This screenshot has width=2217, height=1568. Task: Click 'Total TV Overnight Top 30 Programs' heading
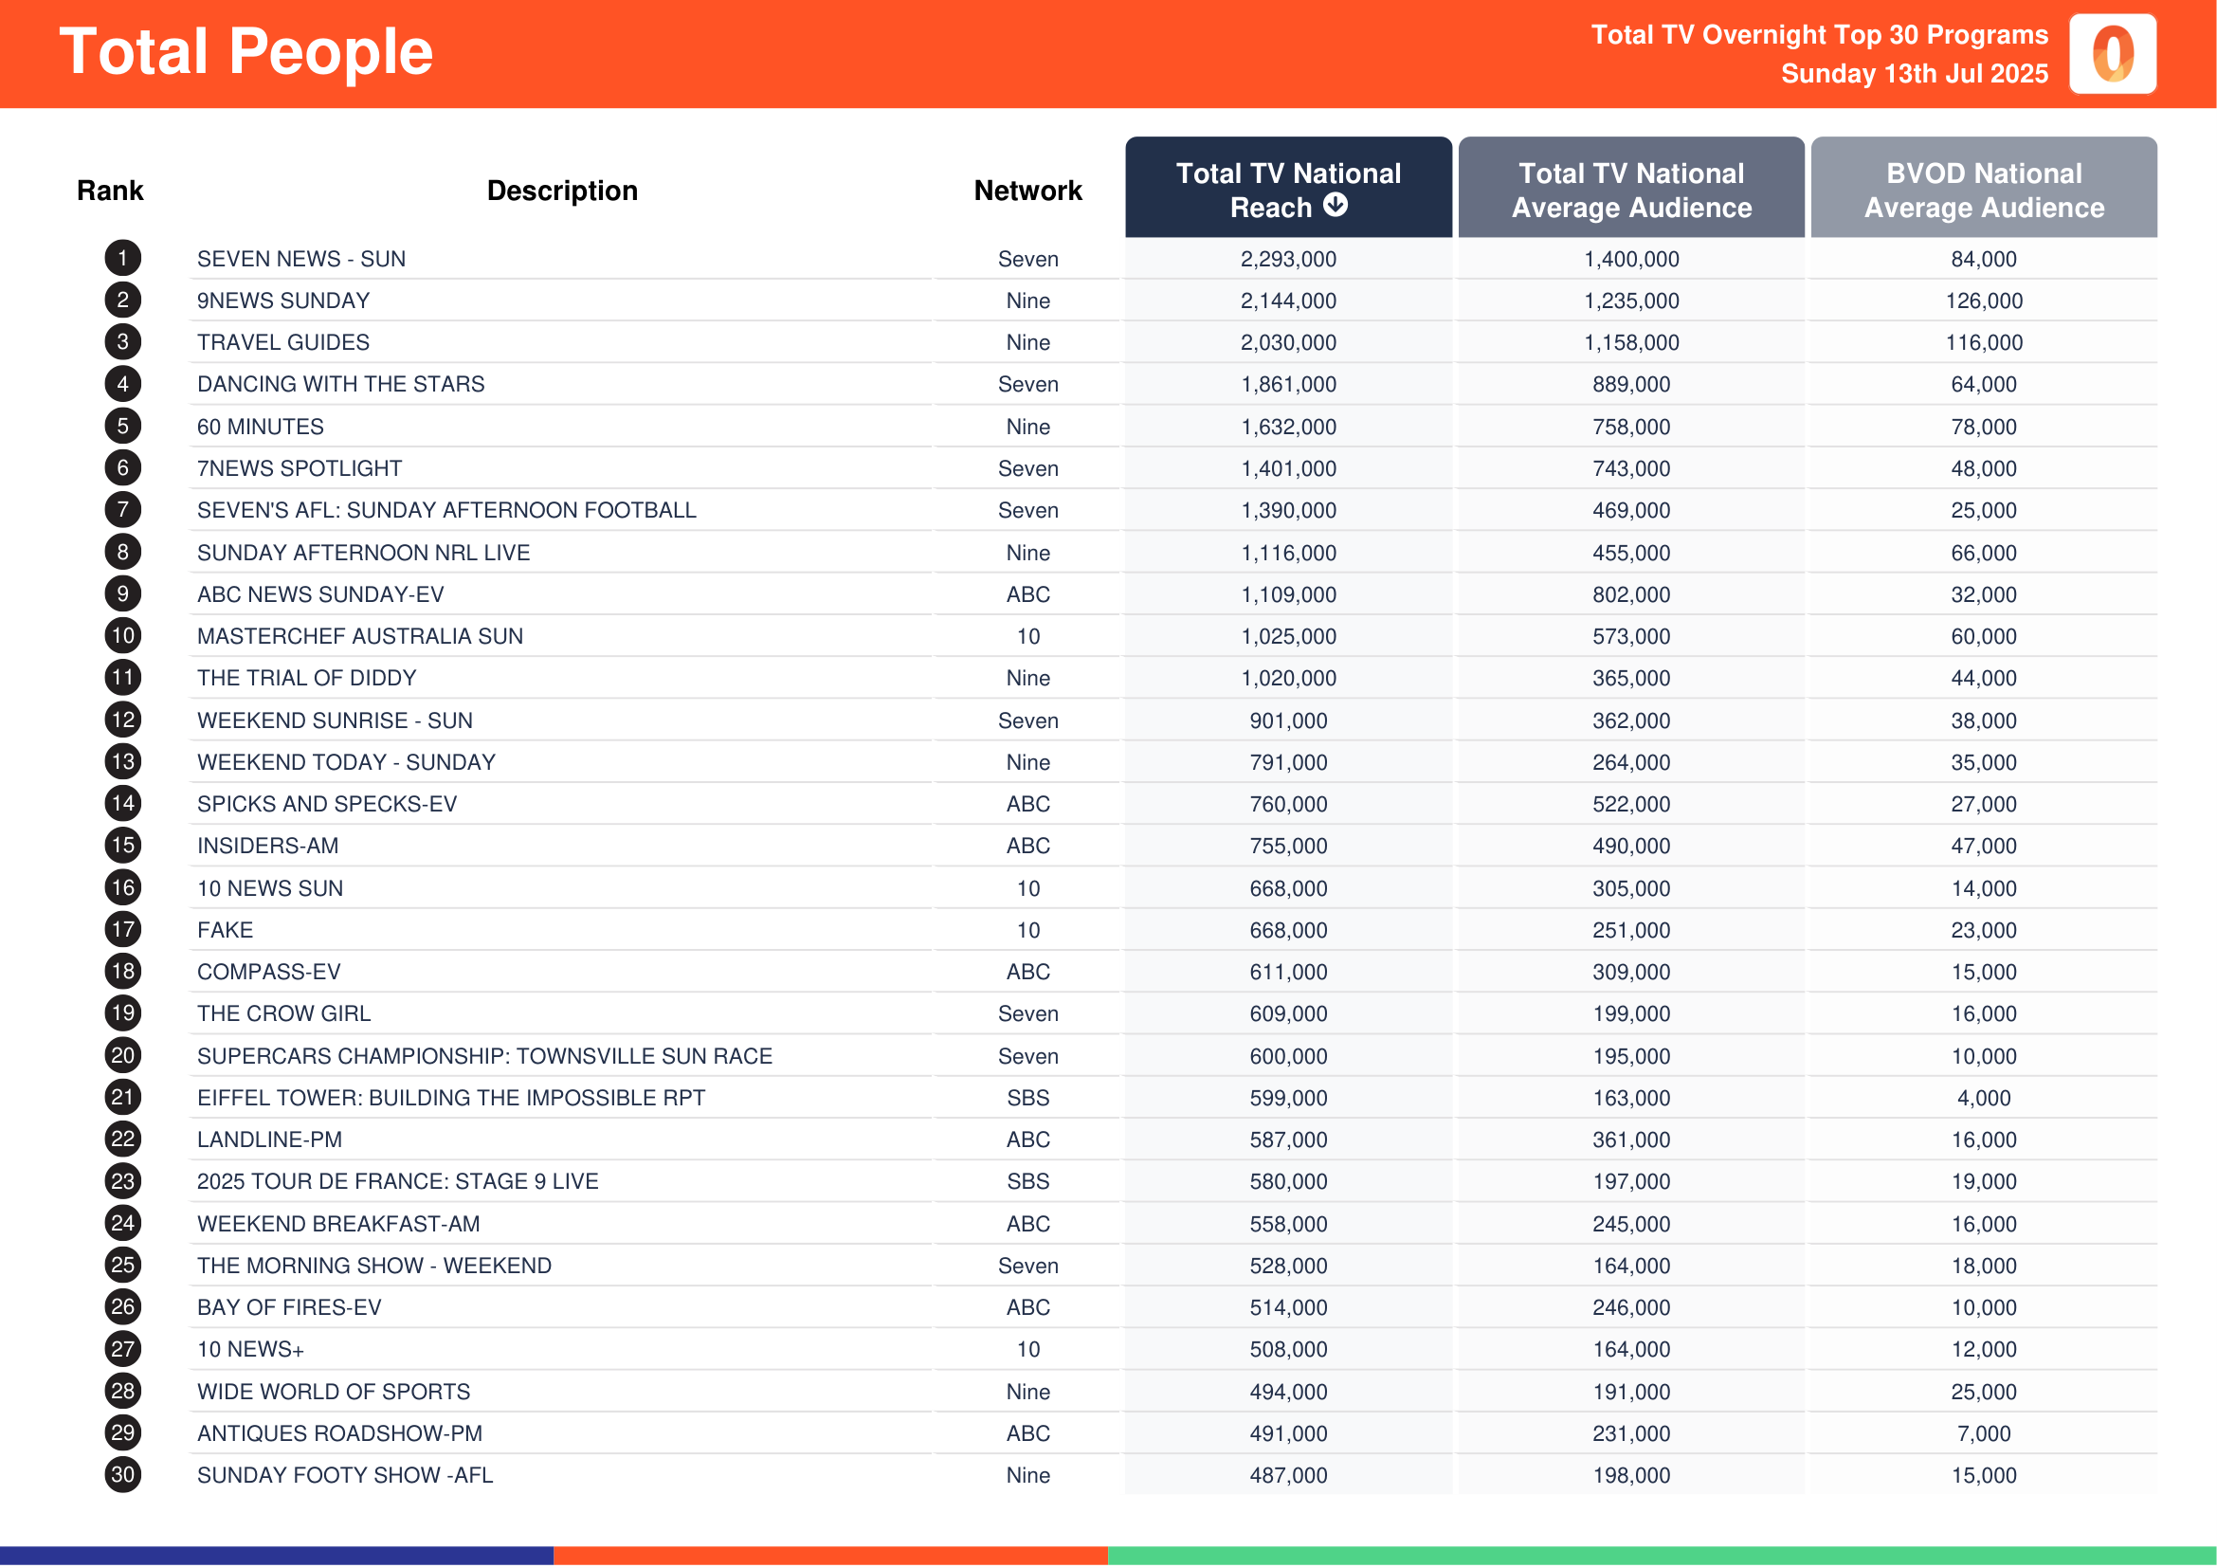[1819, 35]
